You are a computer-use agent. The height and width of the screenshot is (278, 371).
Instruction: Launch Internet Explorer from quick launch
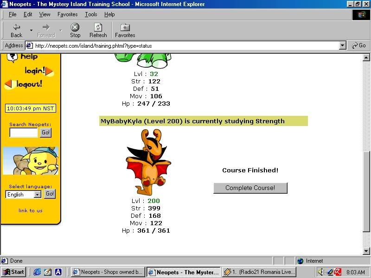click(x=37, y=272)
